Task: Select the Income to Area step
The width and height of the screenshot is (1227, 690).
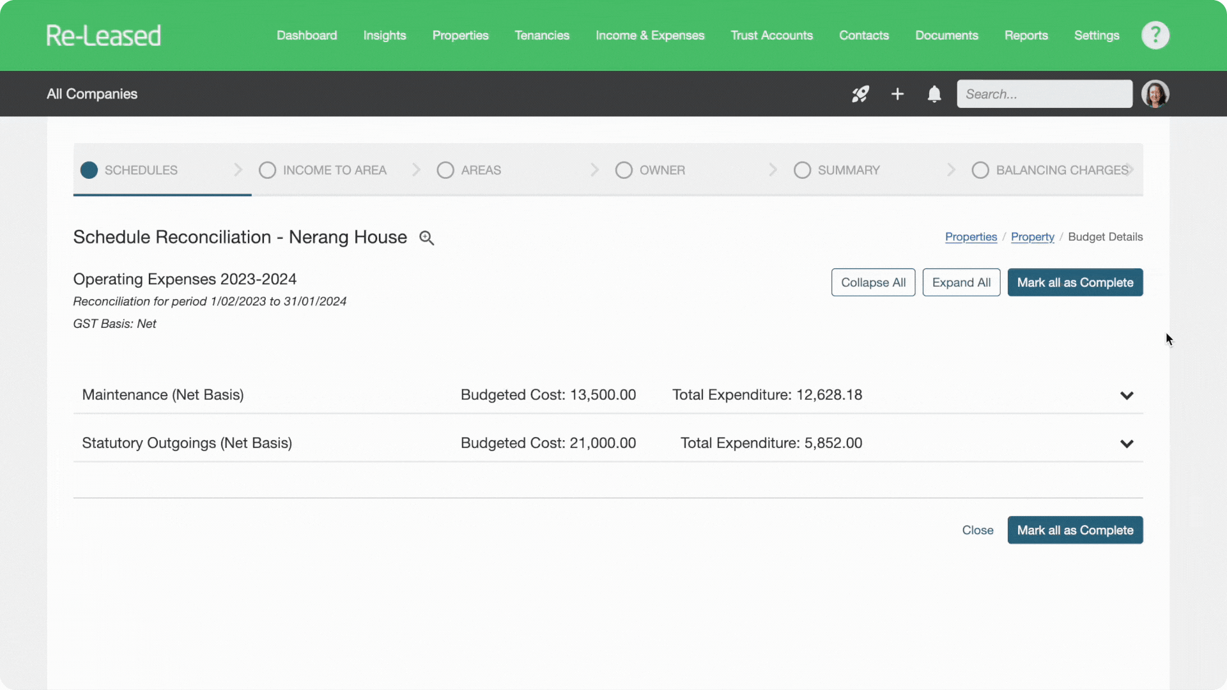Action: click(323, 170)
